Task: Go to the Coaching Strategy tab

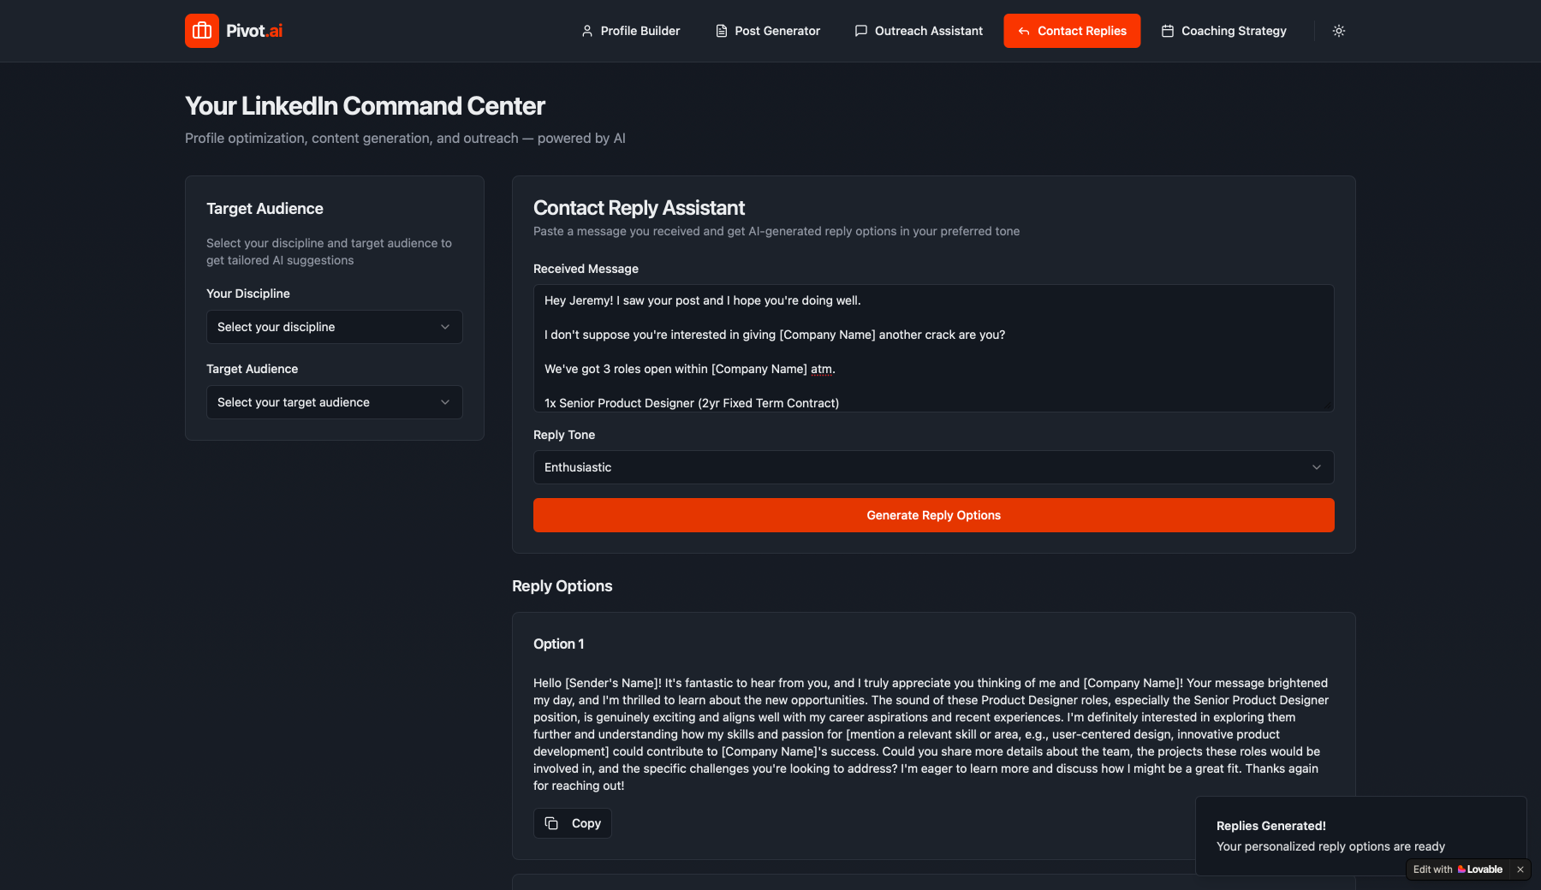Action: click(1223, 31)
